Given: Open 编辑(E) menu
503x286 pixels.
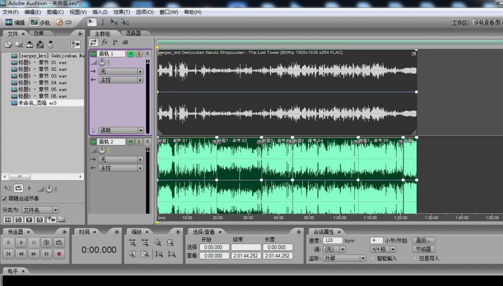Looking at the screenshot, I should pyautogui.click(x=32, y=12).
